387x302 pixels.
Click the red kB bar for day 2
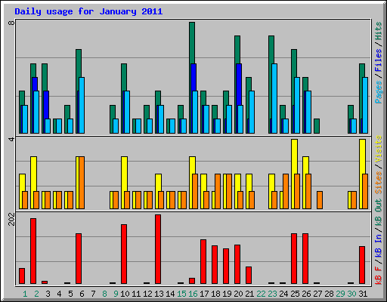33,251
